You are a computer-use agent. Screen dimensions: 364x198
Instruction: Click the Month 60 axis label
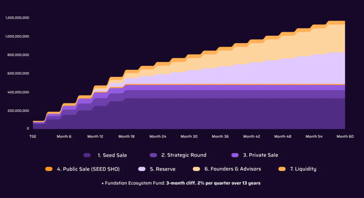click(345, 137)
